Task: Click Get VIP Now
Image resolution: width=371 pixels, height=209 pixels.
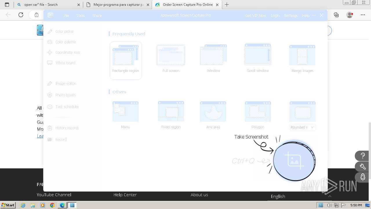Action: coord(256,15)
